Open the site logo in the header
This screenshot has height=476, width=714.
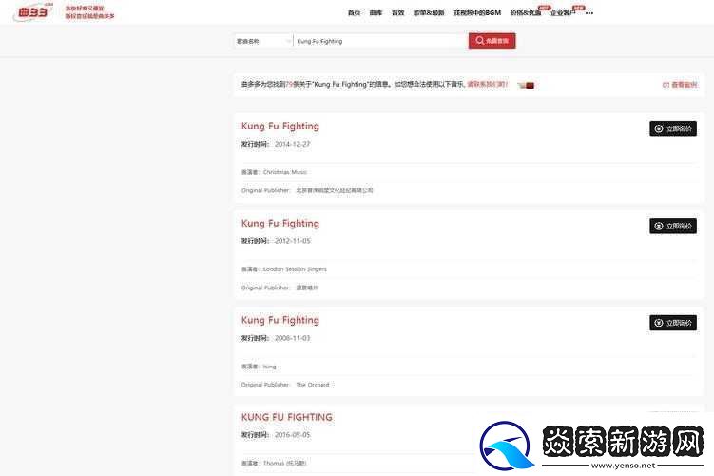pyautogui.click(x=32, y=11)
